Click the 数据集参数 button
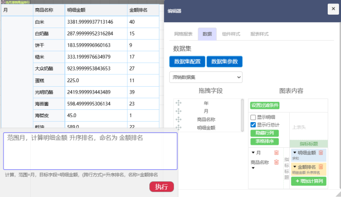The image size is (341, 197). click(224, 62)
